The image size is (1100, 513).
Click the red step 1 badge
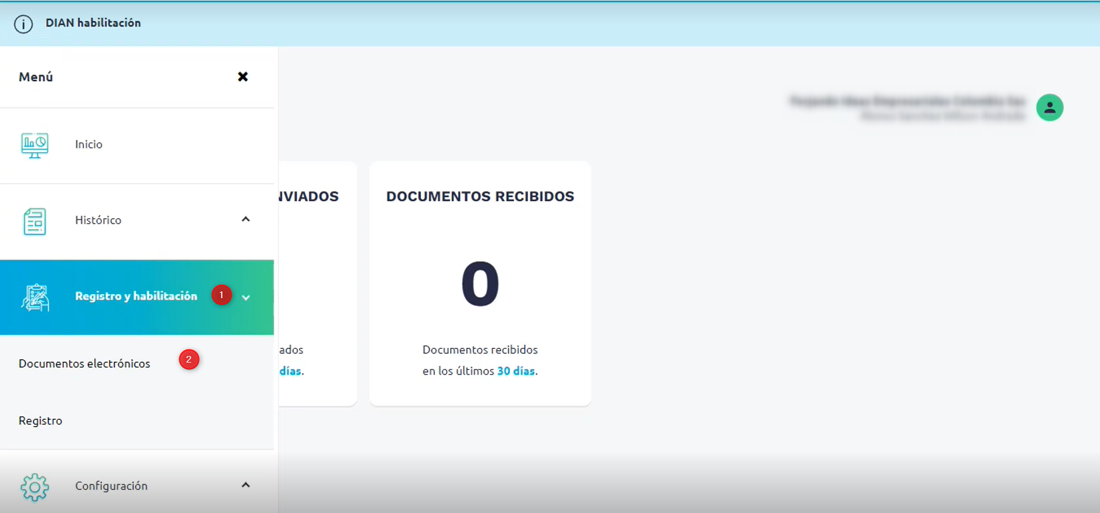[x=222, y=295]
